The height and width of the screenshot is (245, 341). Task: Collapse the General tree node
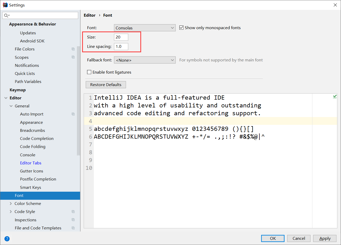[x=11, y=106]
